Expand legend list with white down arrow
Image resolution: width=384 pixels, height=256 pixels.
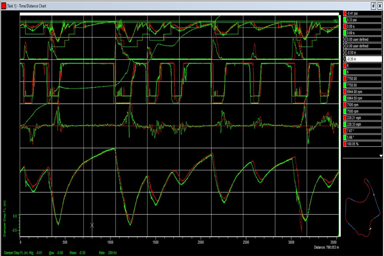coord(381,156)
